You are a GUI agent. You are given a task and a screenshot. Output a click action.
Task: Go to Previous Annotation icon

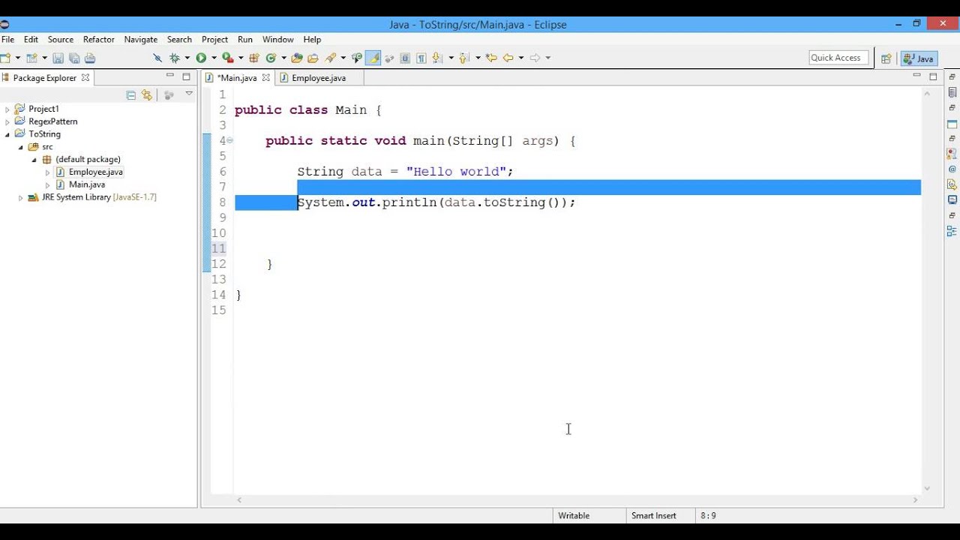click(x=463, y=58)
